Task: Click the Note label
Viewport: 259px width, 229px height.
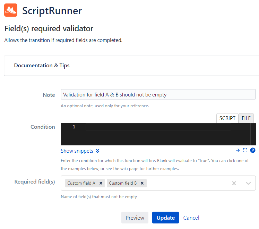Action: 49,95
